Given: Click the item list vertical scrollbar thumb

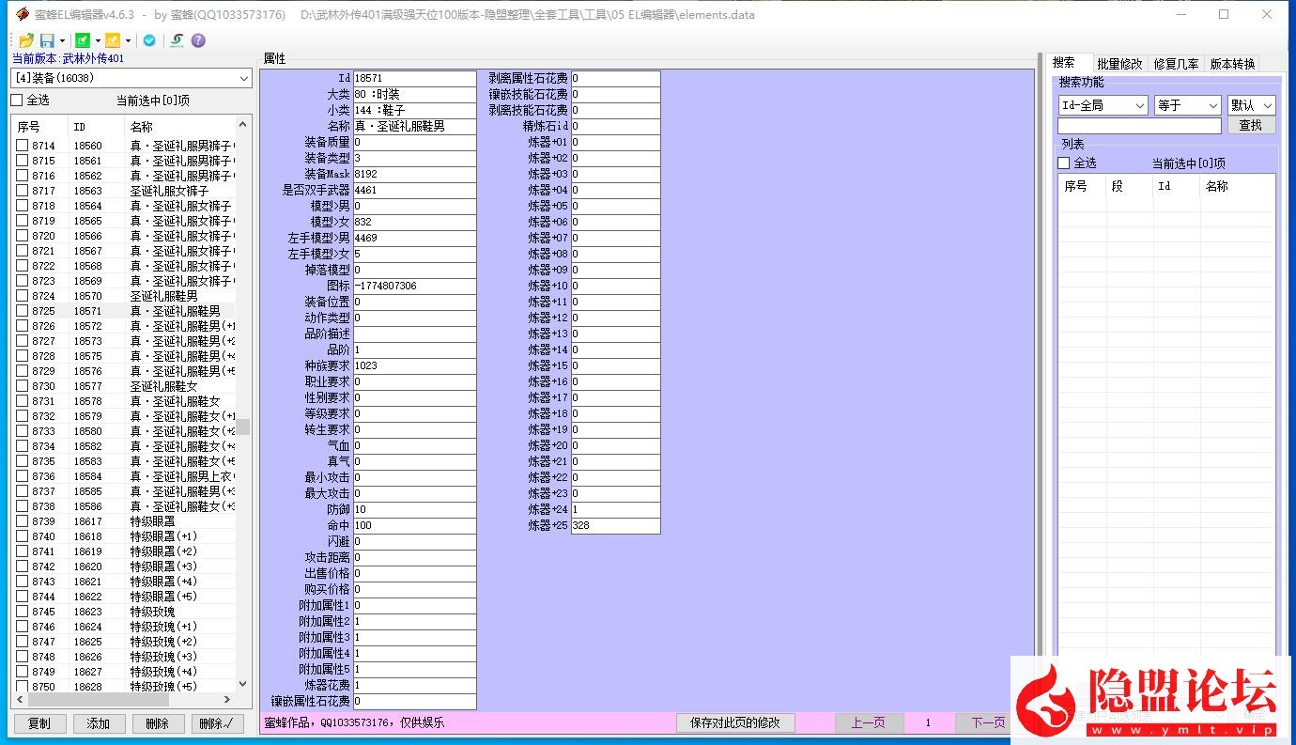Looking at the screenshot, I should pos(242,427).
